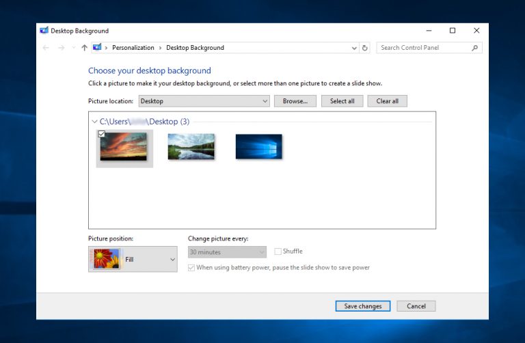Toggle pause slide show on battery checkbox
Screen dimensions: 525x343
(x=191, y=268)
